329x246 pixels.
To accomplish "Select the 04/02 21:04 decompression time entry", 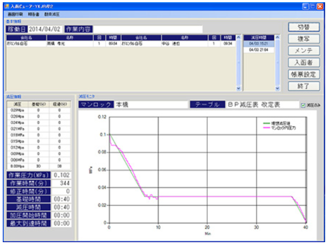I will click(x=258, y=49).
